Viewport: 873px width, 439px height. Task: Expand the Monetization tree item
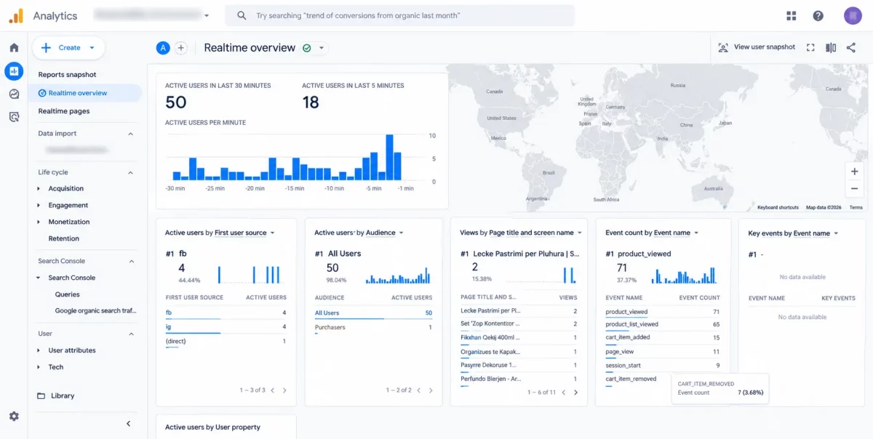pos(39,222)
